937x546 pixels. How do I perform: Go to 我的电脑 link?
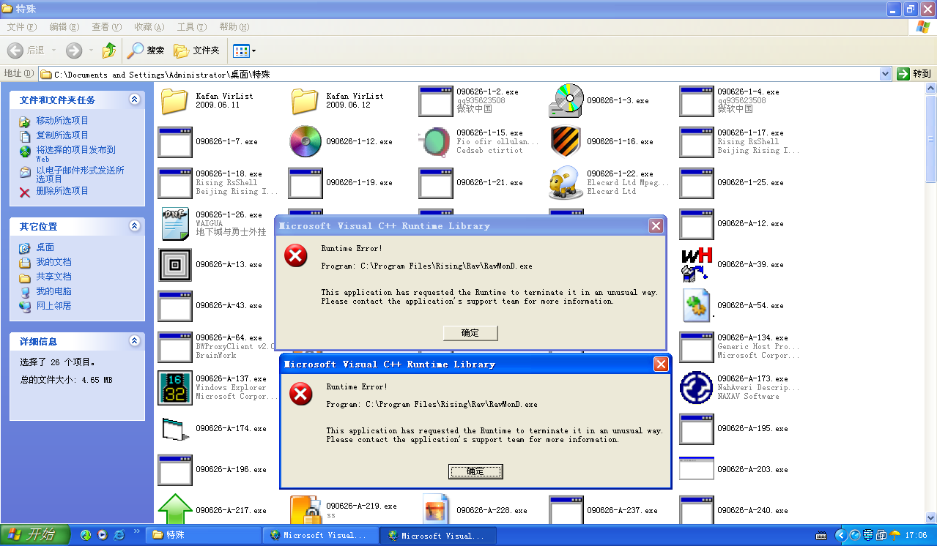(54, 291)
